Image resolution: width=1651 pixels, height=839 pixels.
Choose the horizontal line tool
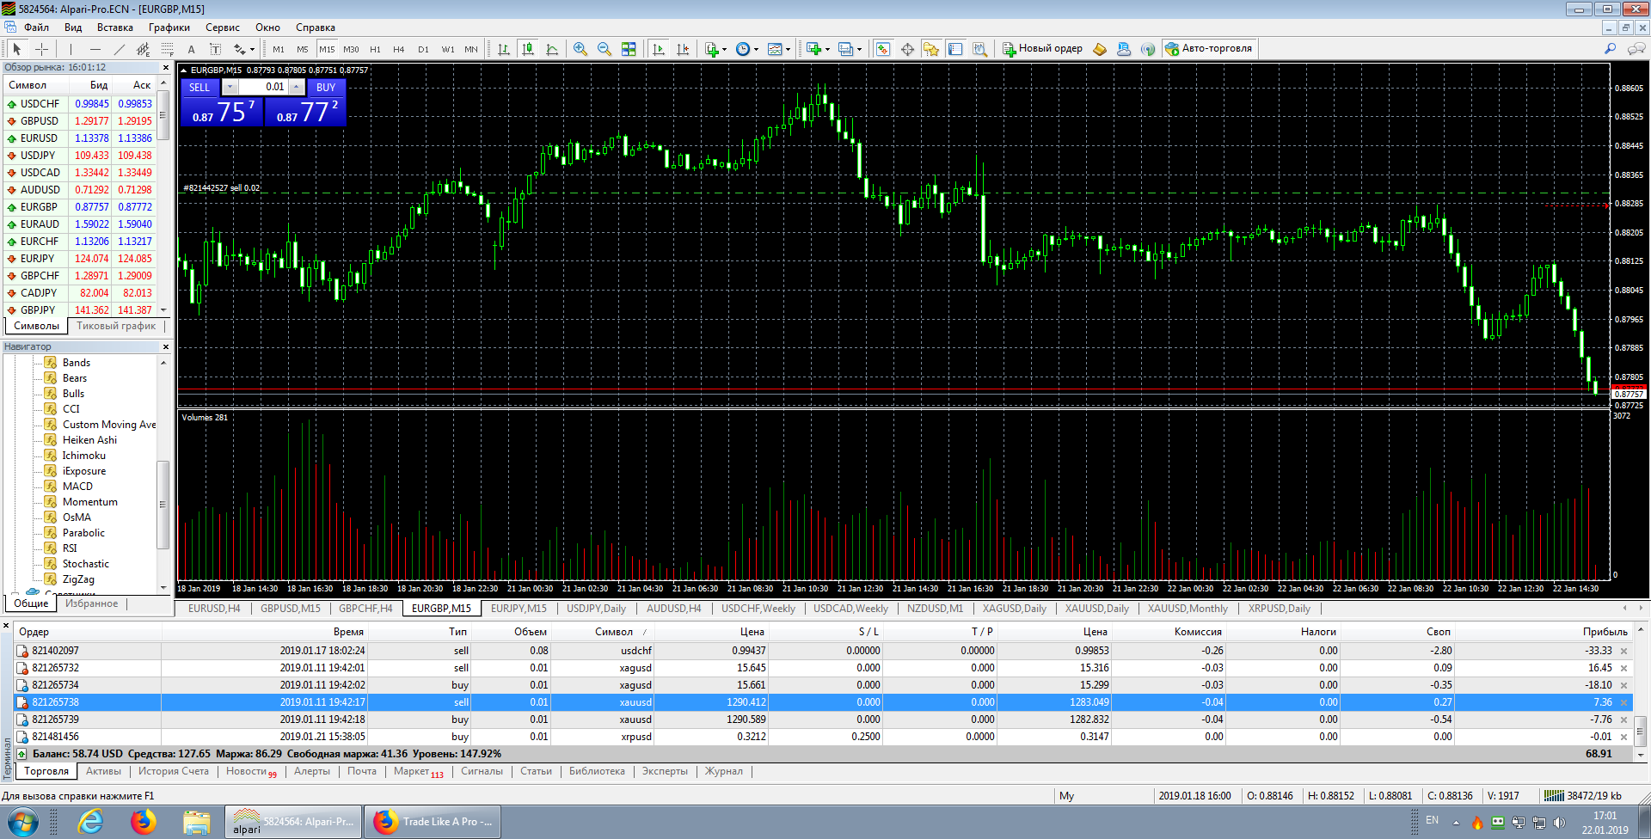pyautogui.click(x=95, y=49)
